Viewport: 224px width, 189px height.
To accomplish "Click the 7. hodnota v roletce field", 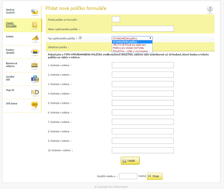I will (143, 122).
